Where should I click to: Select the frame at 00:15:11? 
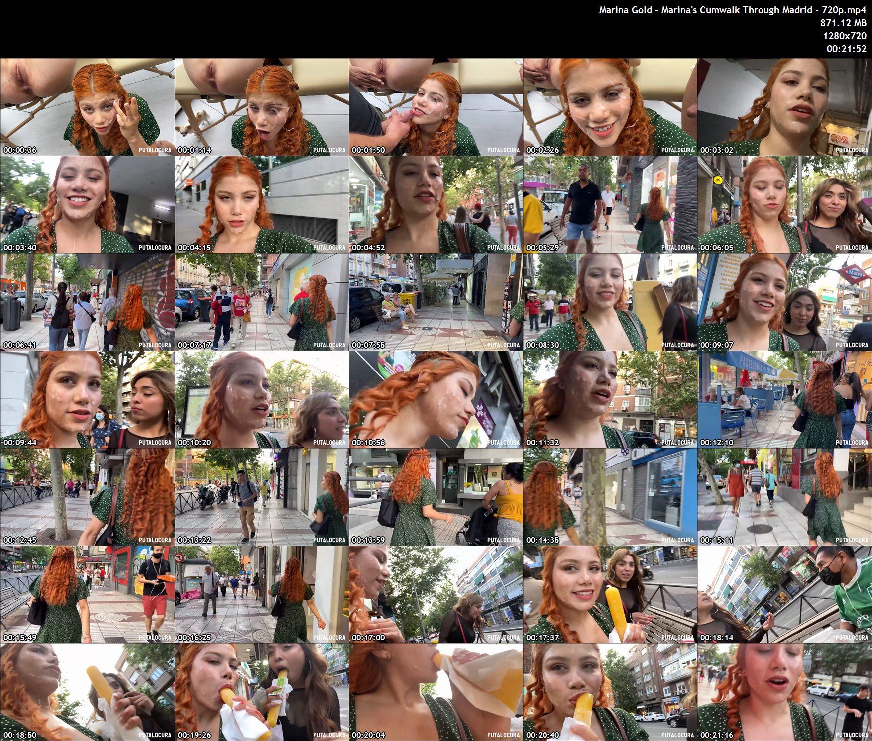point(784,497)
